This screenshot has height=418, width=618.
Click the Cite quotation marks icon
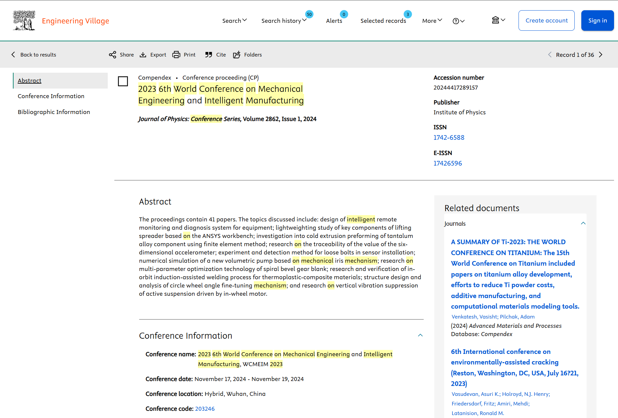(x=209, y=55)
